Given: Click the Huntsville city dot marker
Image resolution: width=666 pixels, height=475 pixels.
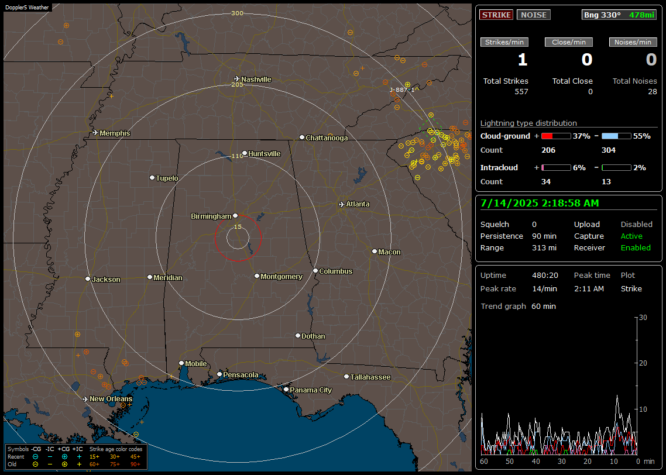Looking at the screenshot, I should coord(245,153).
